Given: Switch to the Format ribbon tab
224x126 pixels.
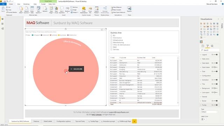Looking at the screenshot, I should [x=43, y=4].
